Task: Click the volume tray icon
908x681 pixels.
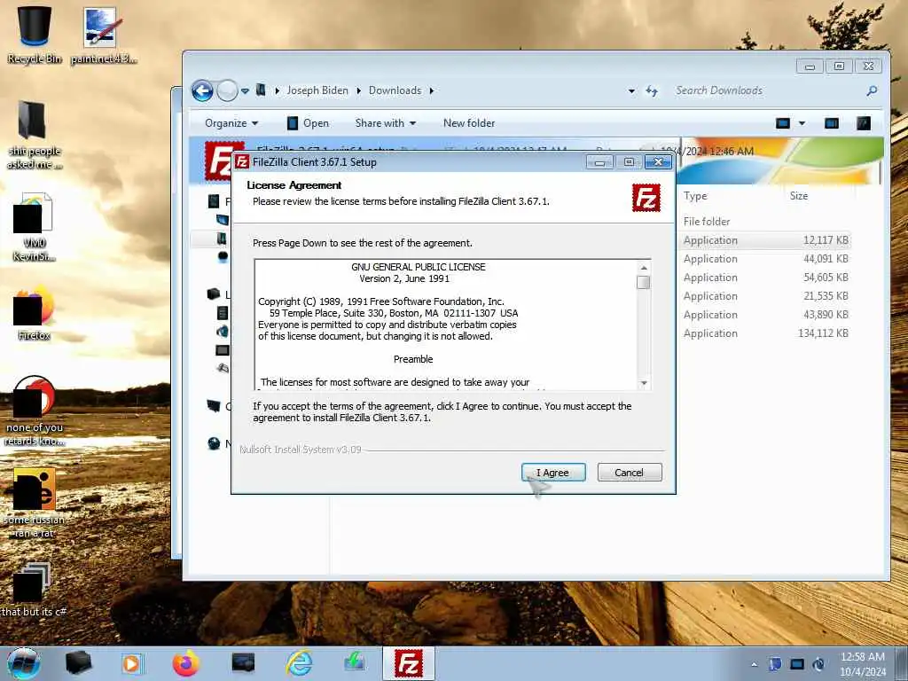Action: (818, 664)
